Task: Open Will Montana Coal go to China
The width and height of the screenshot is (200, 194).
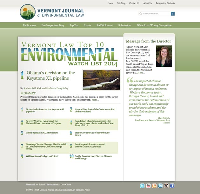Action: coord(42,156)
